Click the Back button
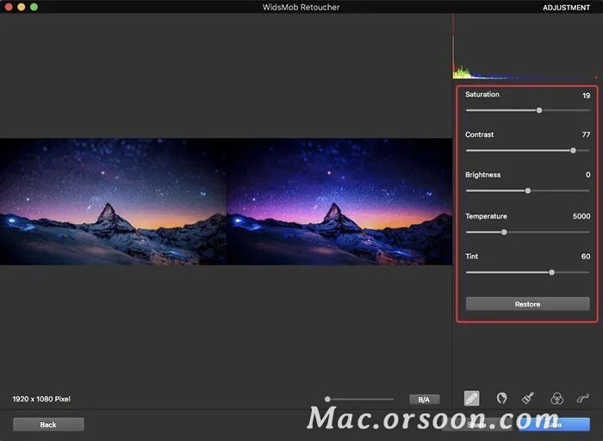 tap(48, 425)
